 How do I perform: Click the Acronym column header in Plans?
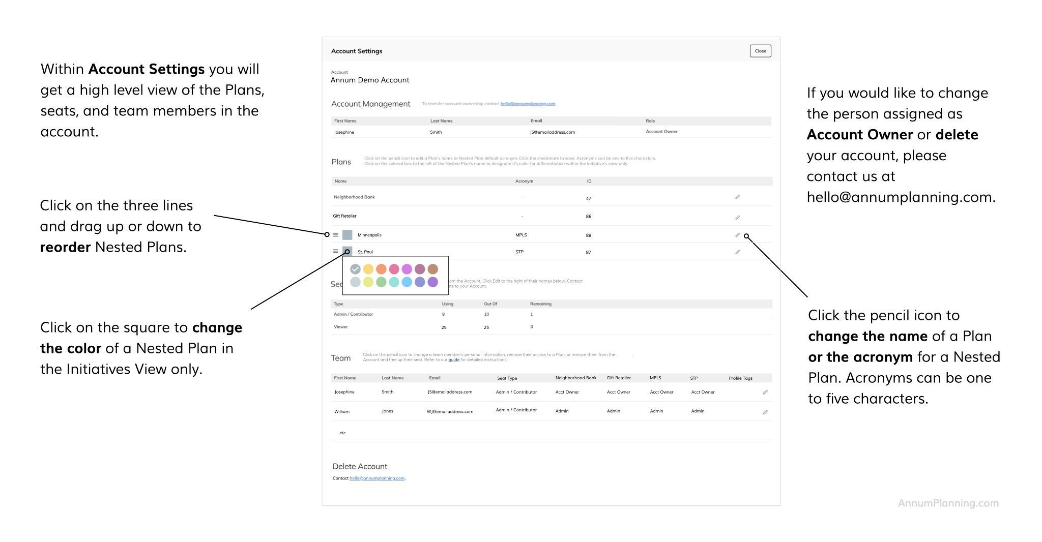coord(524,182)
